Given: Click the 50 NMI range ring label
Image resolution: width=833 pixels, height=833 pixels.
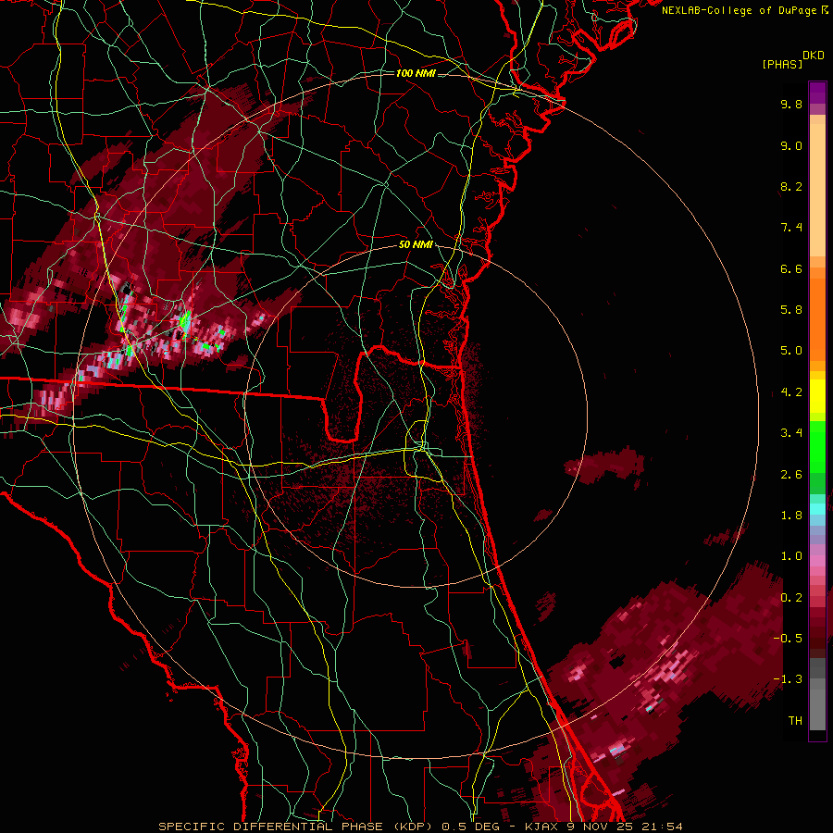Looking at the screenshot, I should pos(416,244).
